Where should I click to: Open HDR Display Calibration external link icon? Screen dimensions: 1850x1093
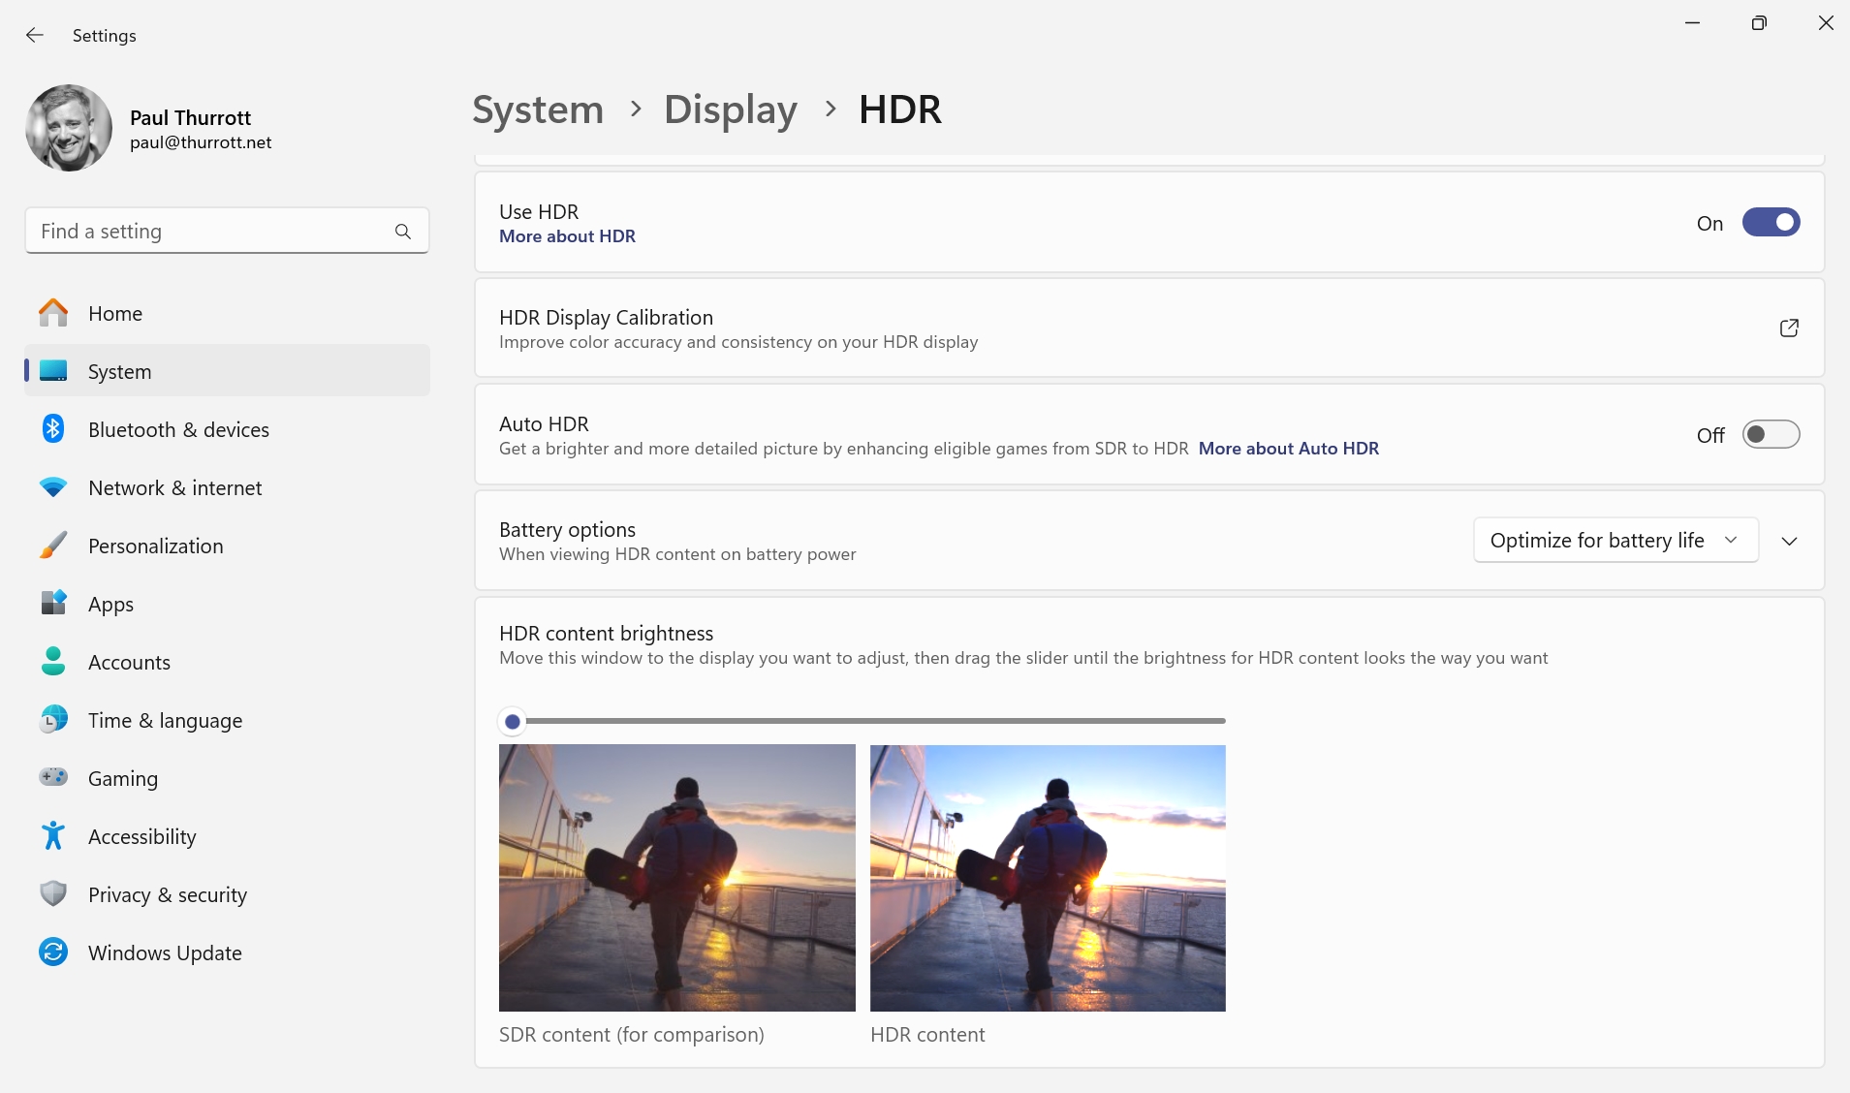click(x=1789, y=328)
